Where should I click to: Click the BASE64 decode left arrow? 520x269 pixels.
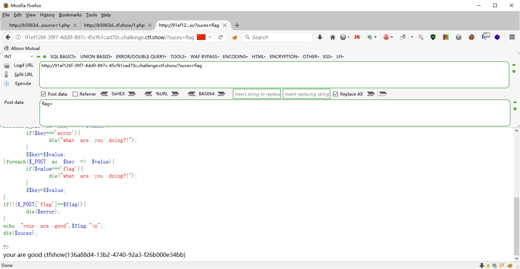coord(192,94)
